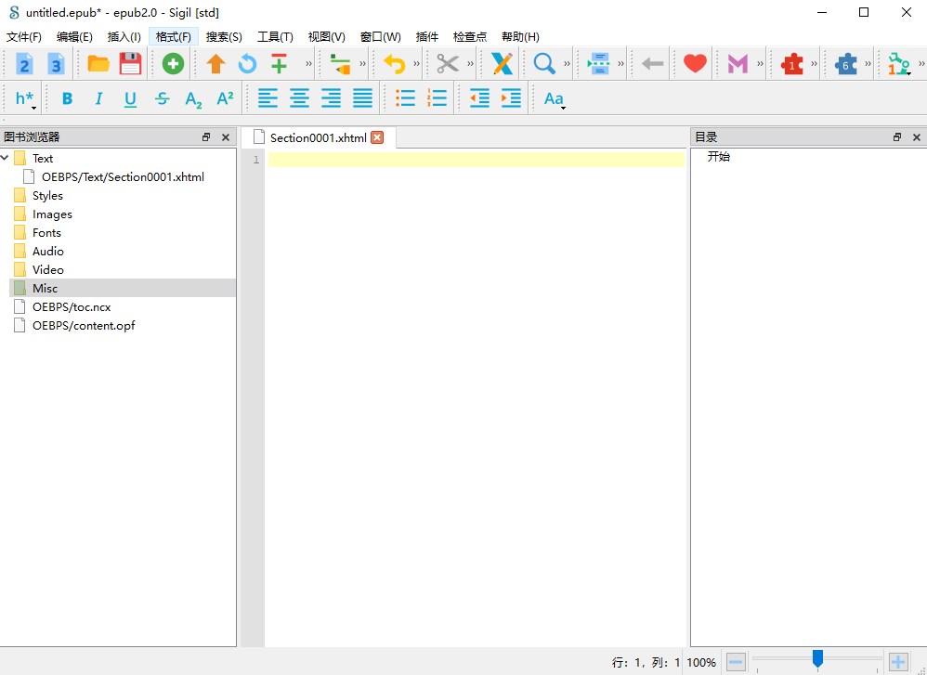Click the 开始 entry in table of contents
The height and width of the screenshot is (675, 927).
719,157
